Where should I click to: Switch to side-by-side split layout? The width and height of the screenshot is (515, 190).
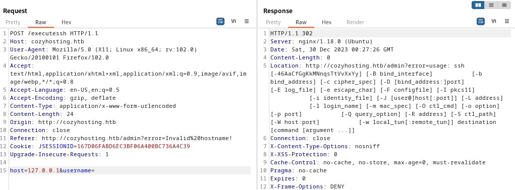tap(478, 5)
